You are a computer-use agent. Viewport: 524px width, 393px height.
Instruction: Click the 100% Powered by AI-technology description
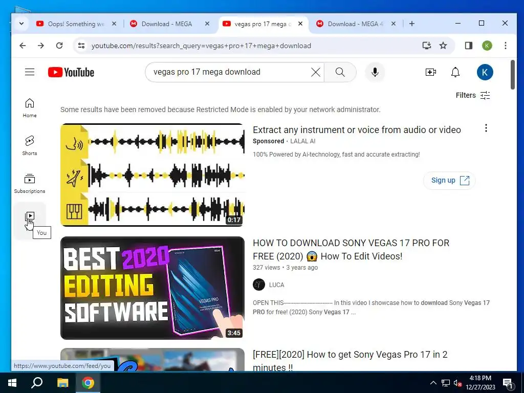(x=336, y=155)
